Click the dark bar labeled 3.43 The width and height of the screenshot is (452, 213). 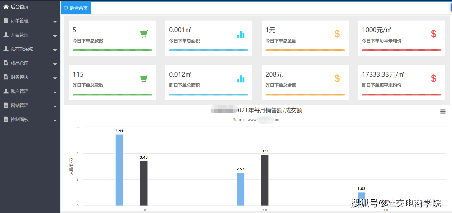click(x=144, y=183)
